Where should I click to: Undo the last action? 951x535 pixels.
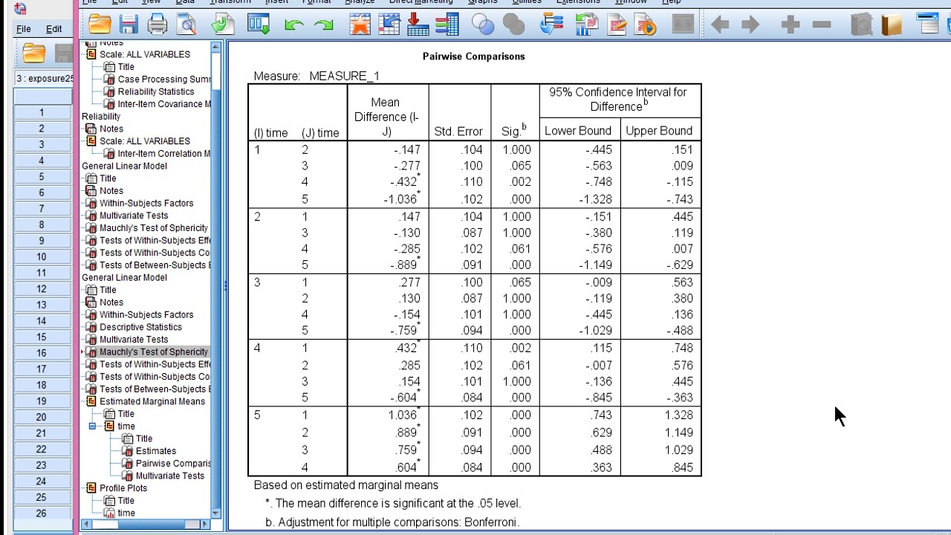(x=293, y=25)
